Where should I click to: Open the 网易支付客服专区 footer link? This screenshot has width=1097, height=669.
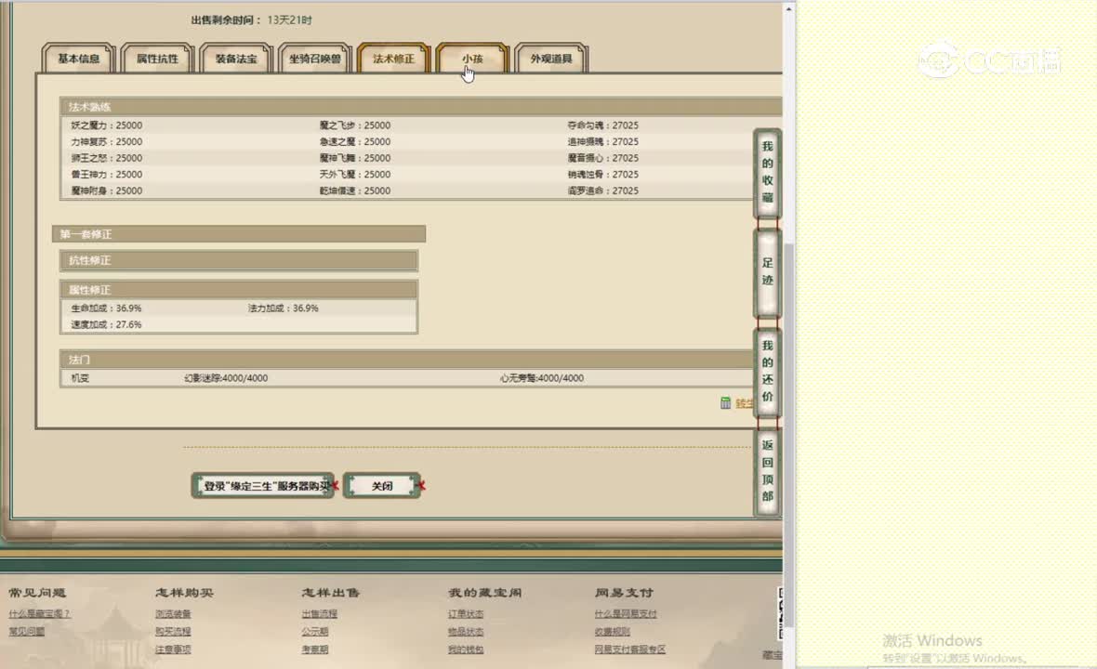pos(629,649)
